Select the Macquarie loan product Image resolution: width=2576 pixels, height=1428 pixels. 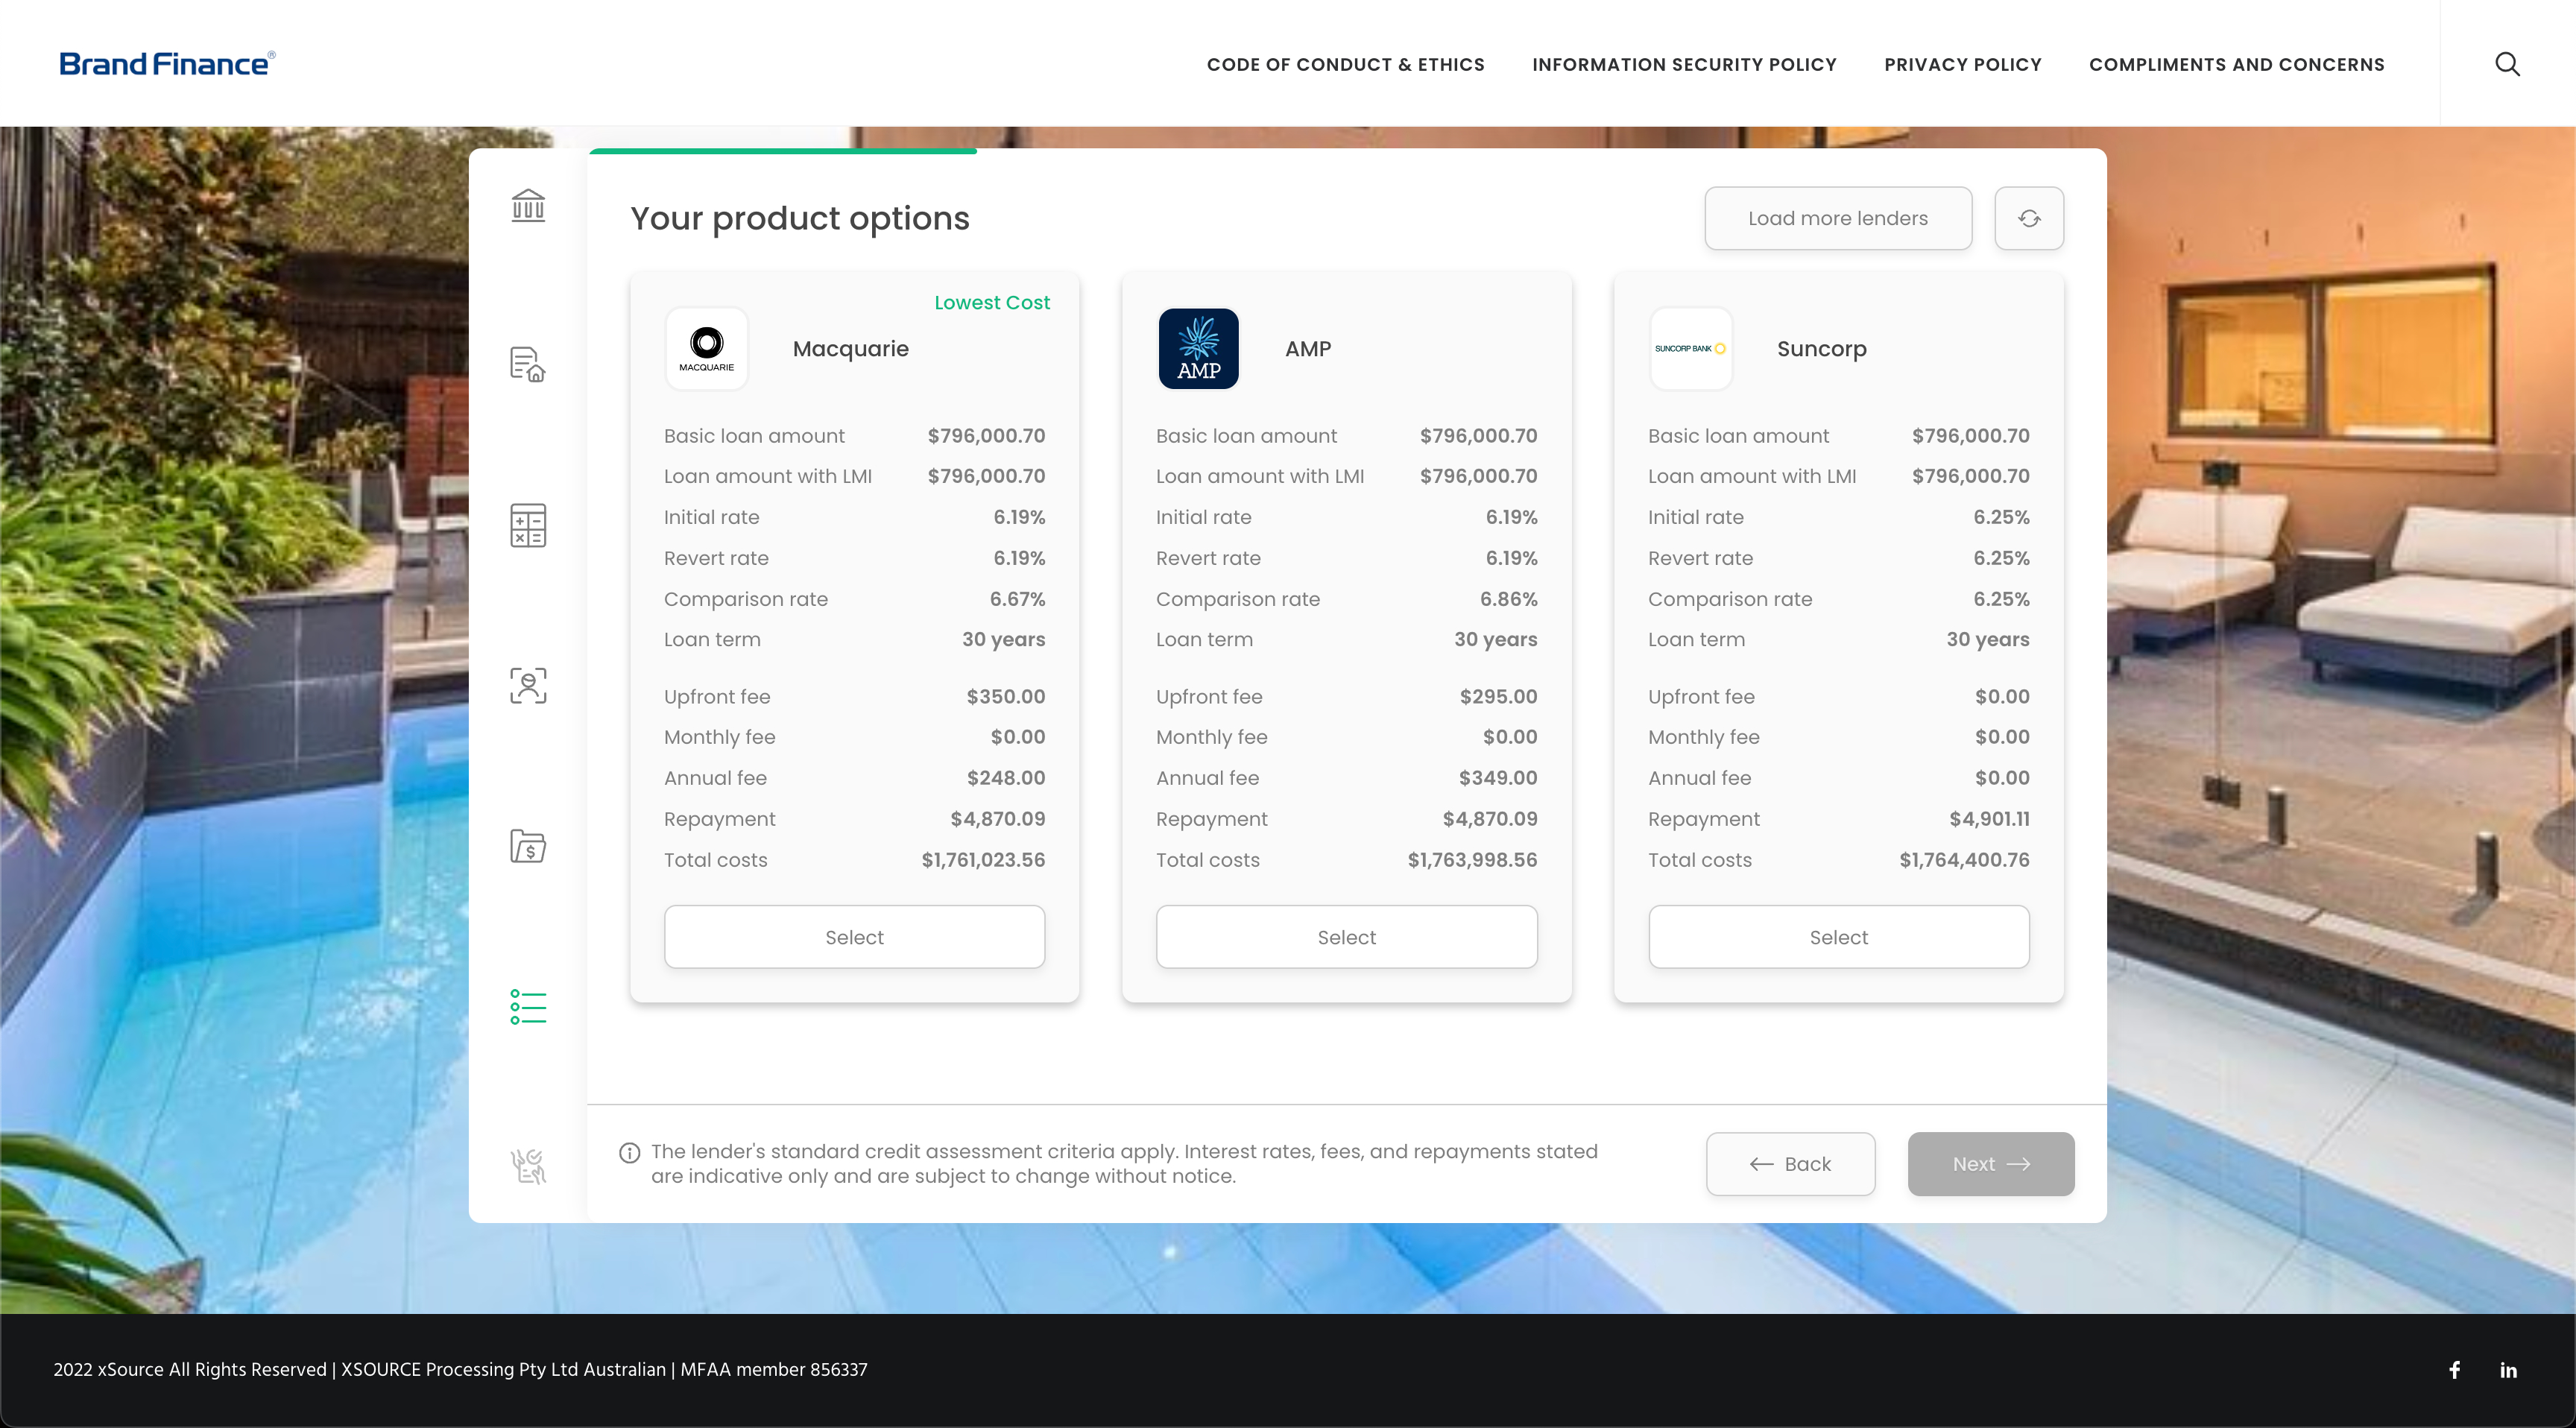(x=855, y=937)
